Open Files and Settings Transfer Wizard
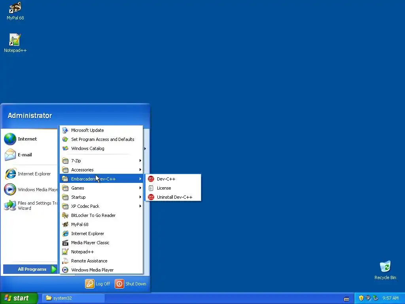 30,205
